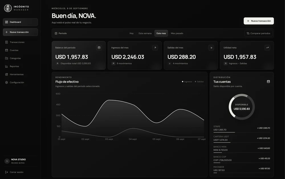Click the white Nueva transacción button
This screenshot has width=285, height=179.
click(x=259, y=21)
